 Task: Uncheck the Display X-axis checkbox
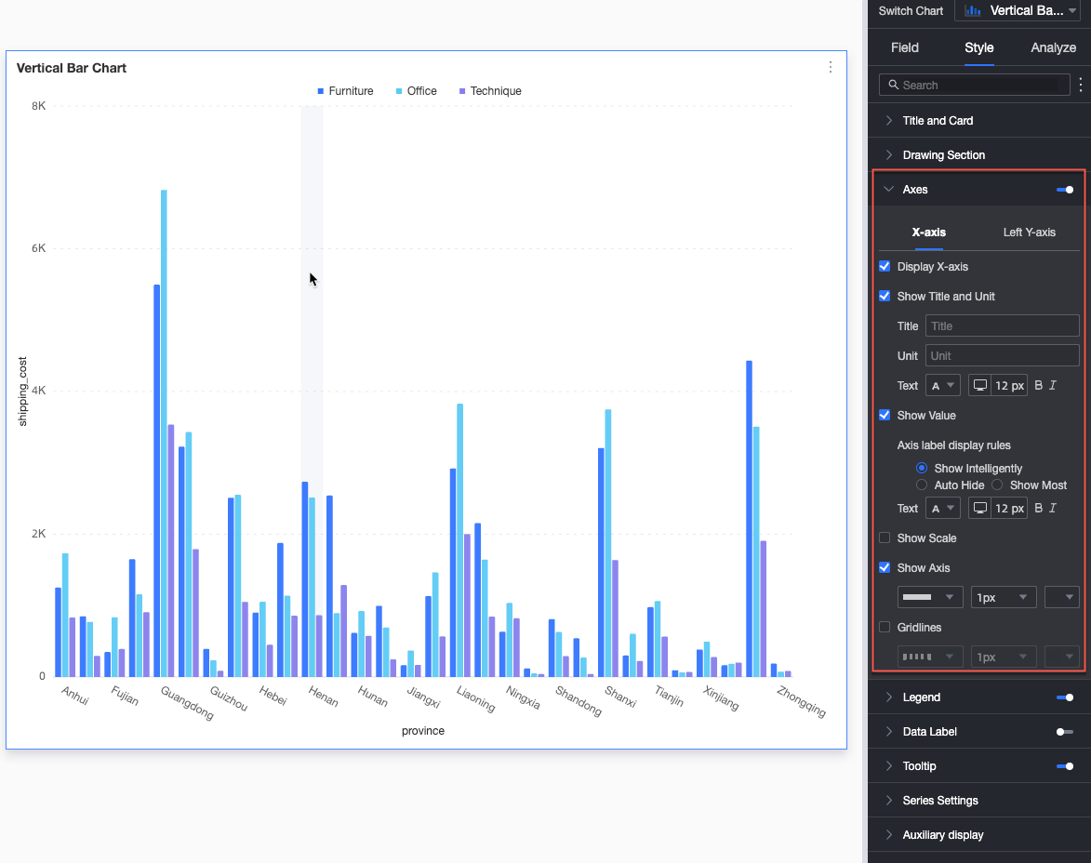click(885, 267)
